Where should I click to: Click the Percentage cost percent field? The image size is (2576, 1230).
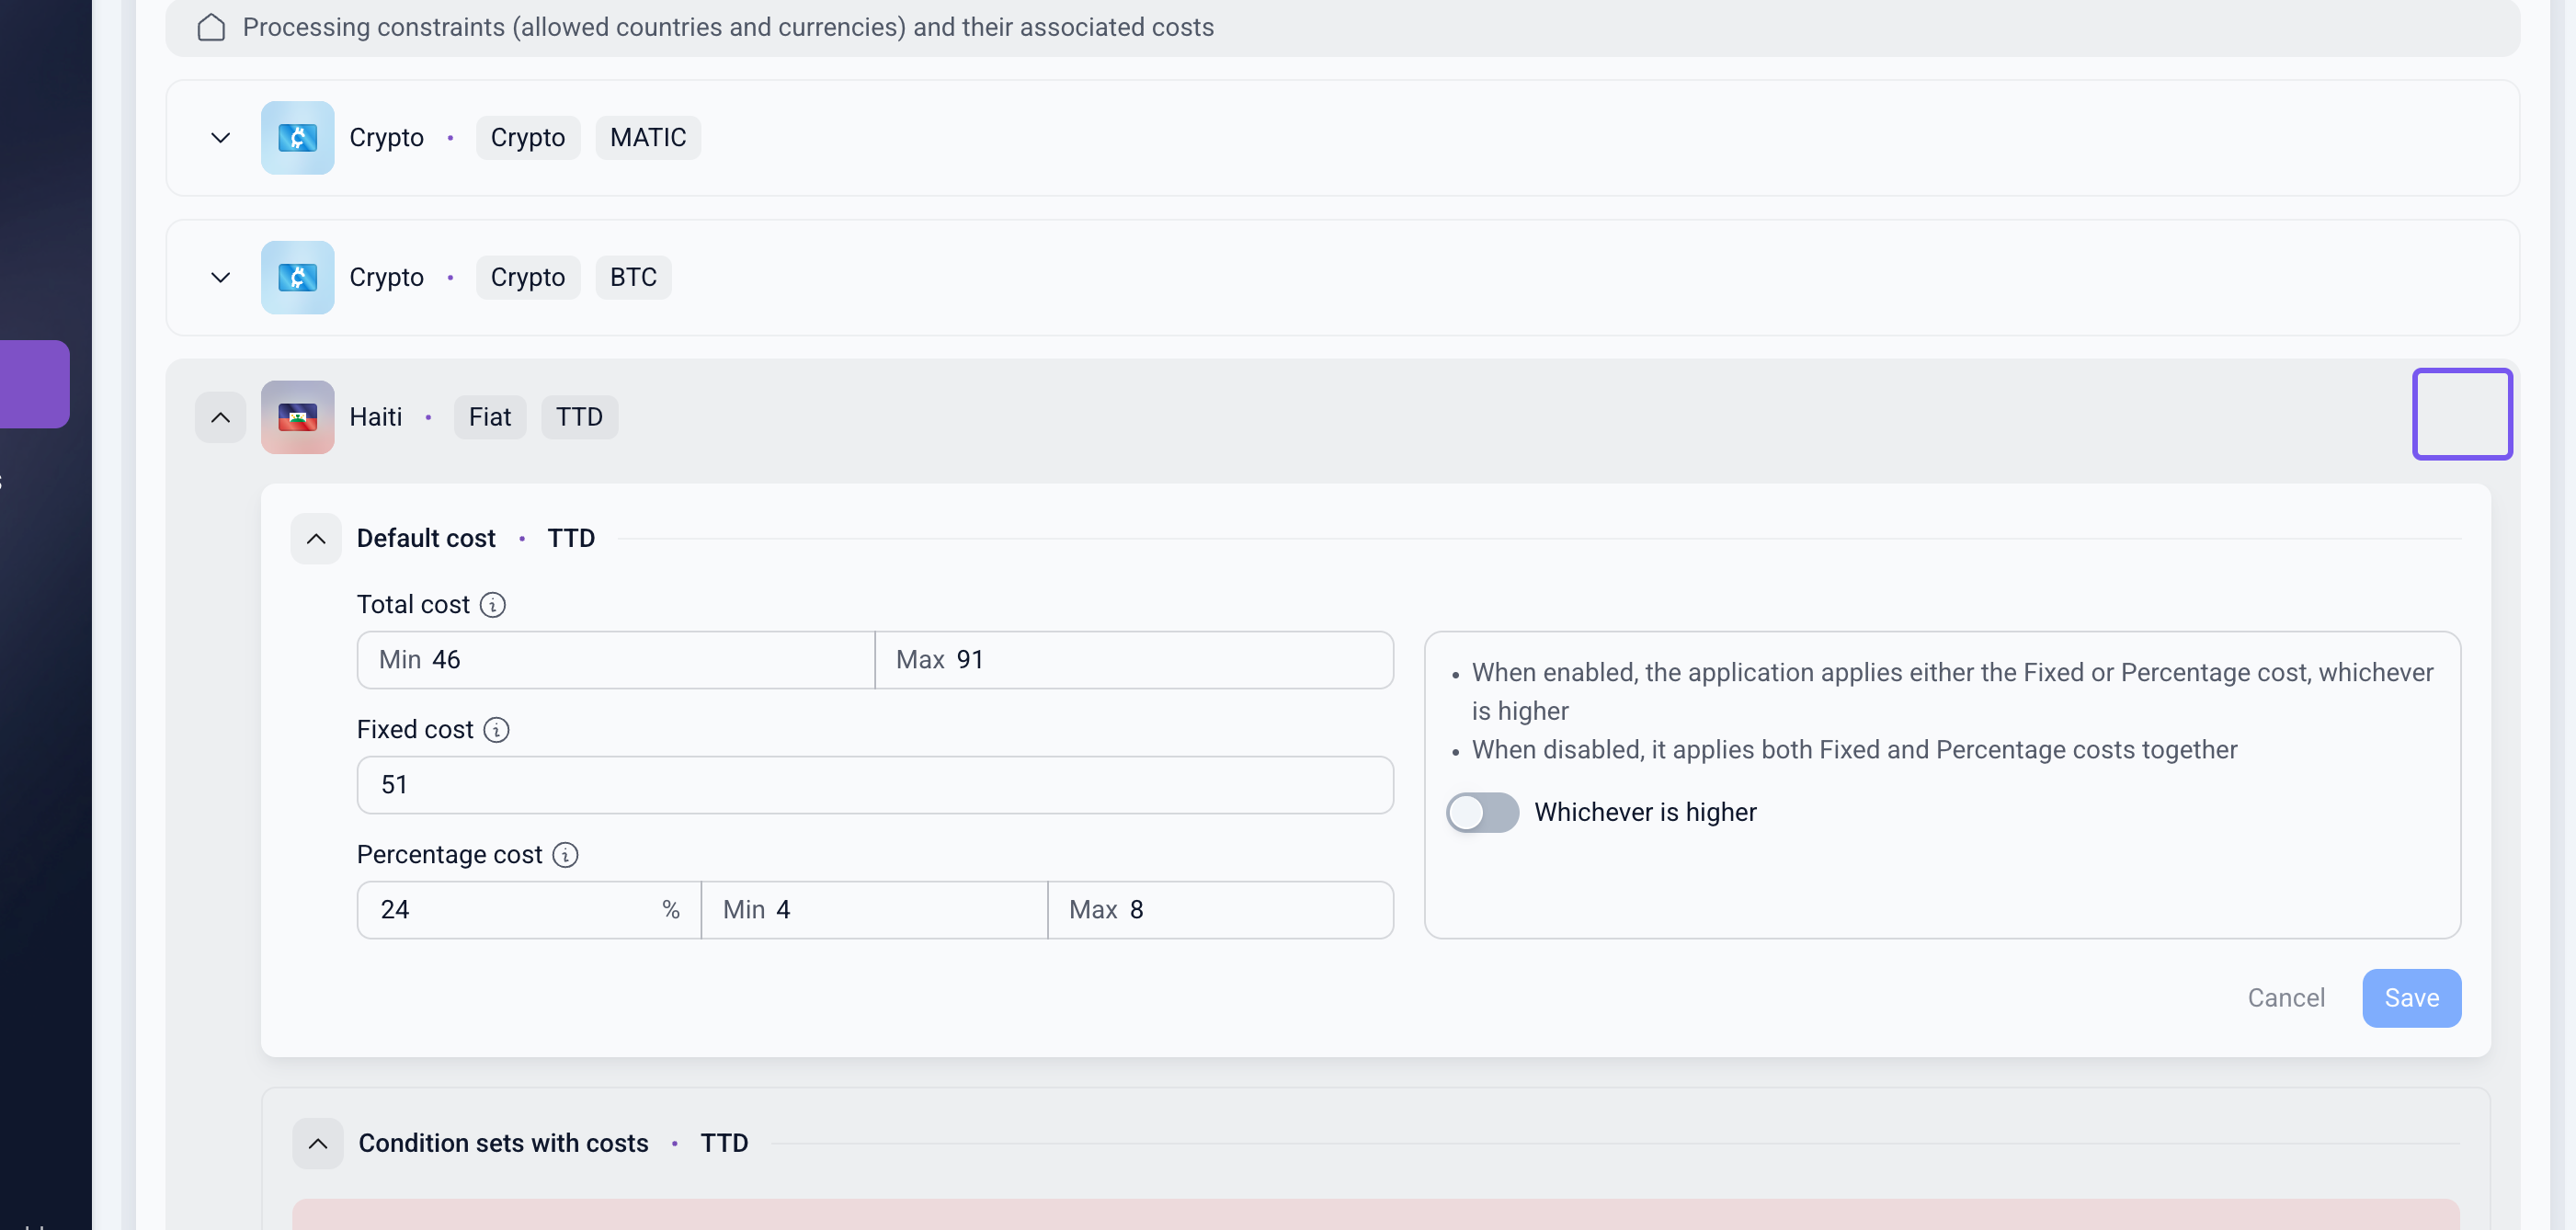coord(529,910)
